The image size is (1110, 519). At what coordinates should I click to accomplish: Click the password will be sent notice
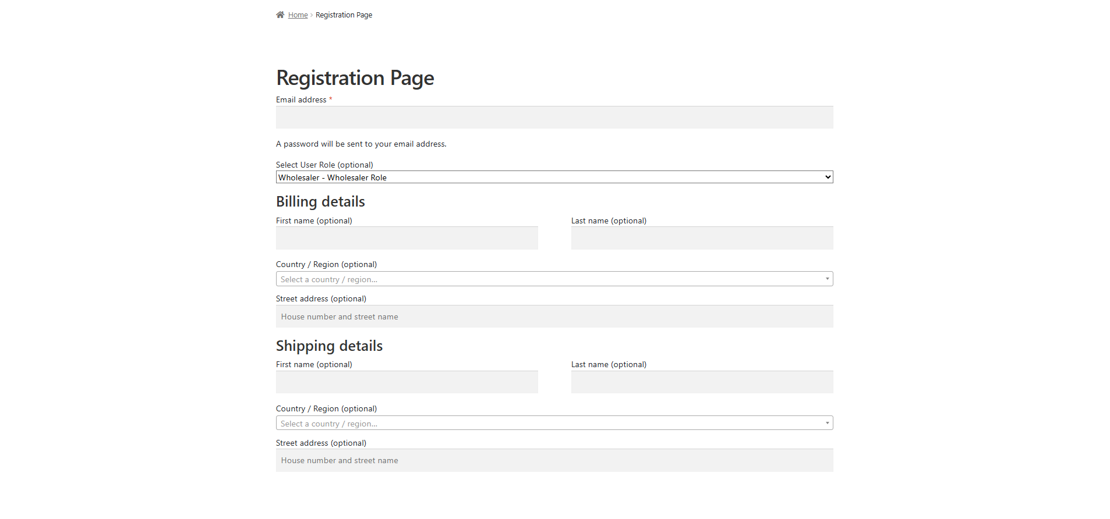pyautogui.click(x=361, y=144)
